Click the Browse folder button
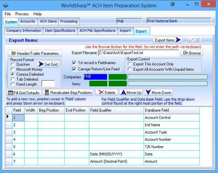 192,53
